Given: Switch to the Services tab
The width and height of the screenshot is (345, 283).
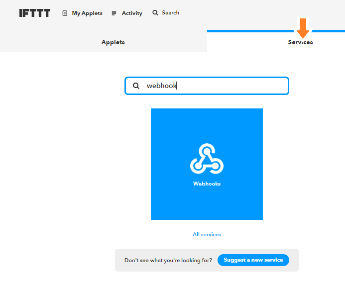Looking at the screenshot, I should coord(300,42).
